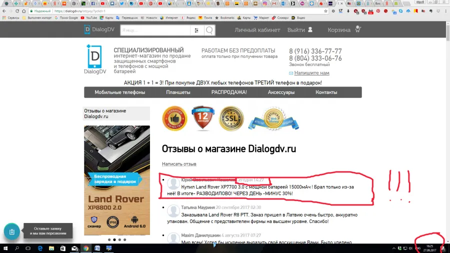Click the WebMoney certificate badge
450x253 pixels.
(273, 119)
